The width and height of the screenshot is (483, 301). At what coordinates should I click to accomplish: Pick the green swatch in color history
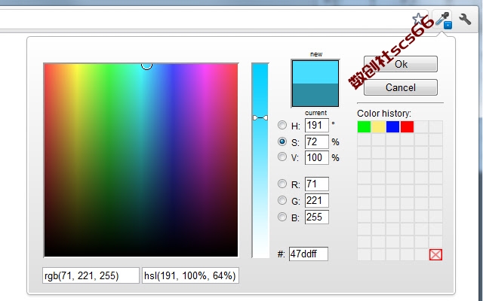[x=364, y=126]
